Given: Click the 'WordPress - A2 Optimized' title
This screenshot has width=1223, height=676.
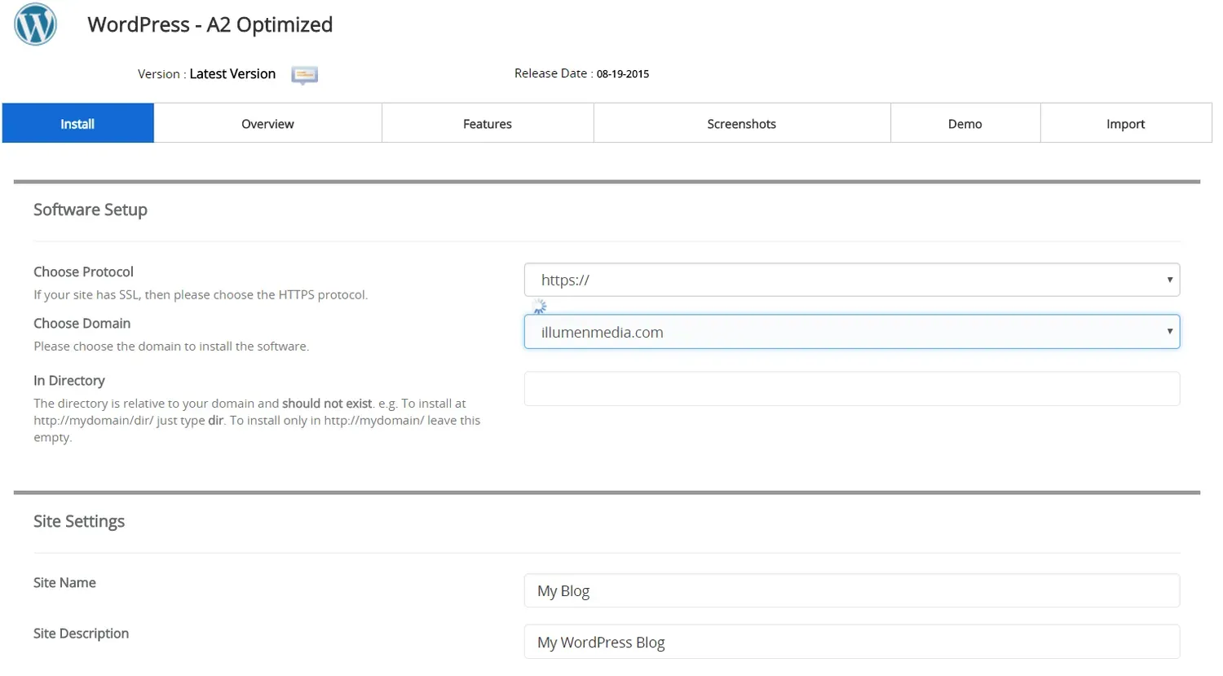Looking at the screenshot, I should [210, 25].
